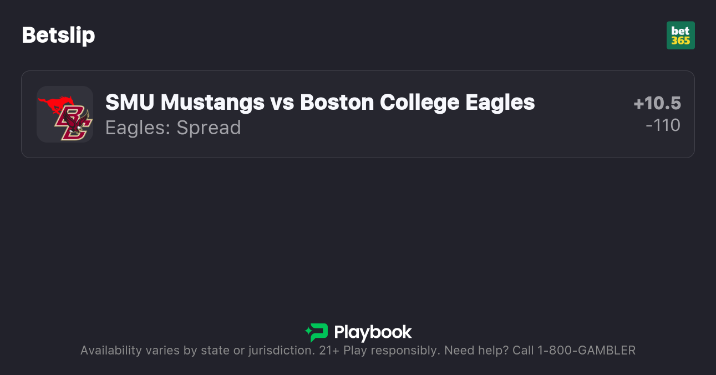Click Boston College Eagles in matchup title
Screen dimensions: 716x375
point(417,102)
